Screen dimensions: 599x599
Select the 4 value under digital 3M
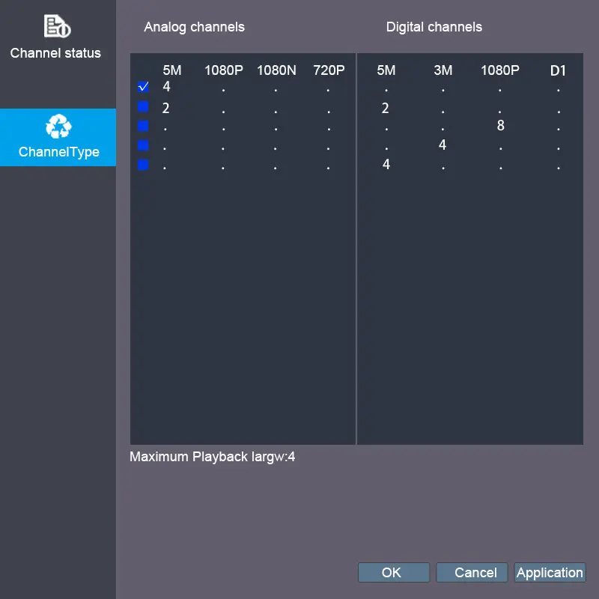443,145
